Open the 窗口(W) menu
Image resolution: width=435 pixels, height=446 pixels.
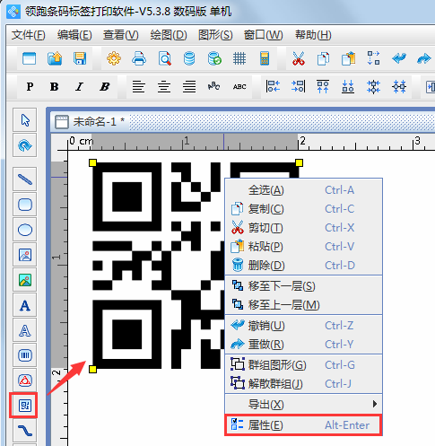(263, 35)
